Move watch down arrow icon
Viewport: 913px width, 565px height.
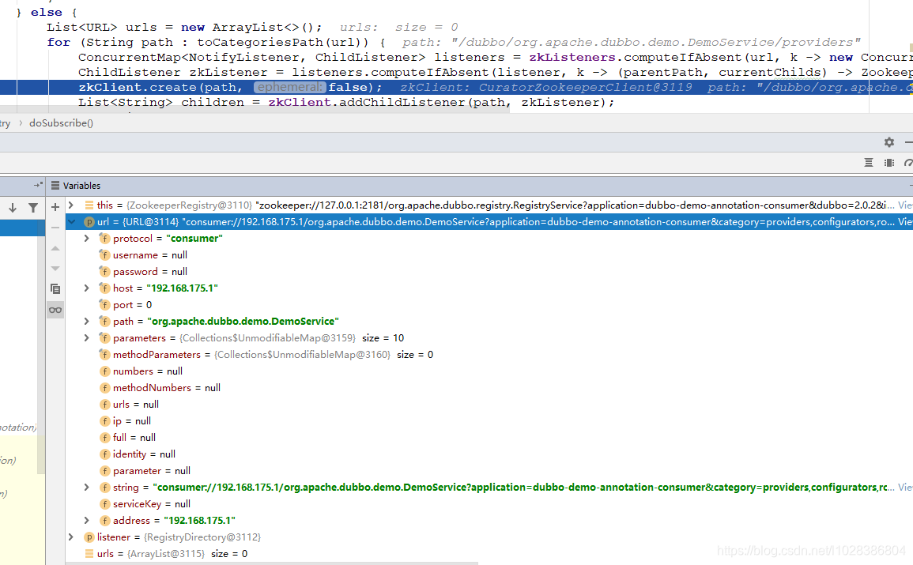pos(55,268)
